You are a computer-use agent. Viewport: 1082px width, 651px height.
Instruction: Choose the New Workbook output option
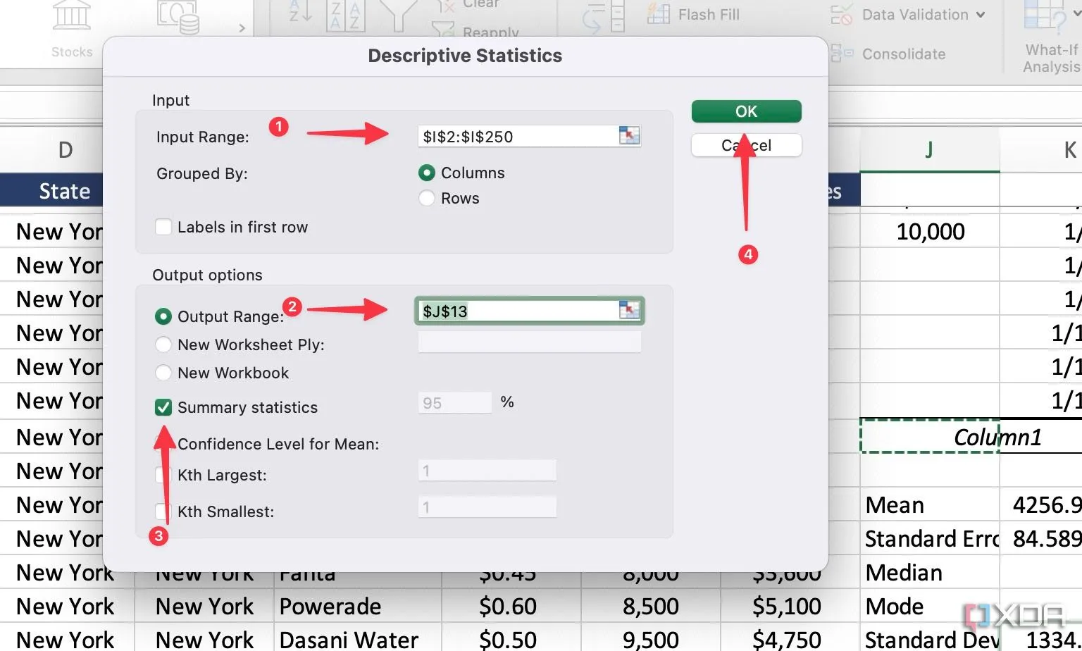coord(163,373)
